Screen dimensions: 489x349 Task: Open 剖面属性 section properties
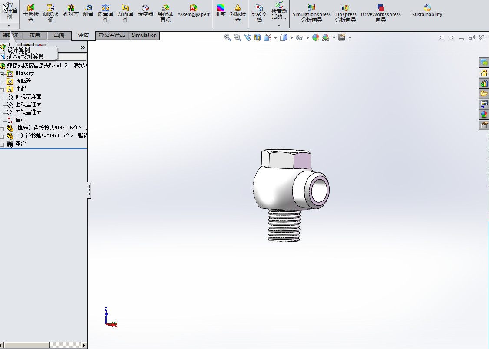126,13
